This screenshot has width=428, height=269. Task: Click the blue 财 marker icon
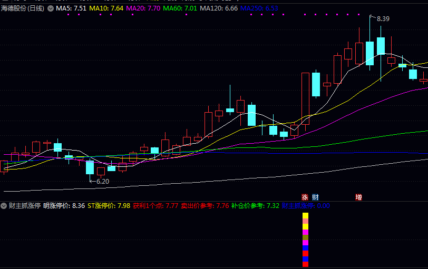(x=315, y=197)
